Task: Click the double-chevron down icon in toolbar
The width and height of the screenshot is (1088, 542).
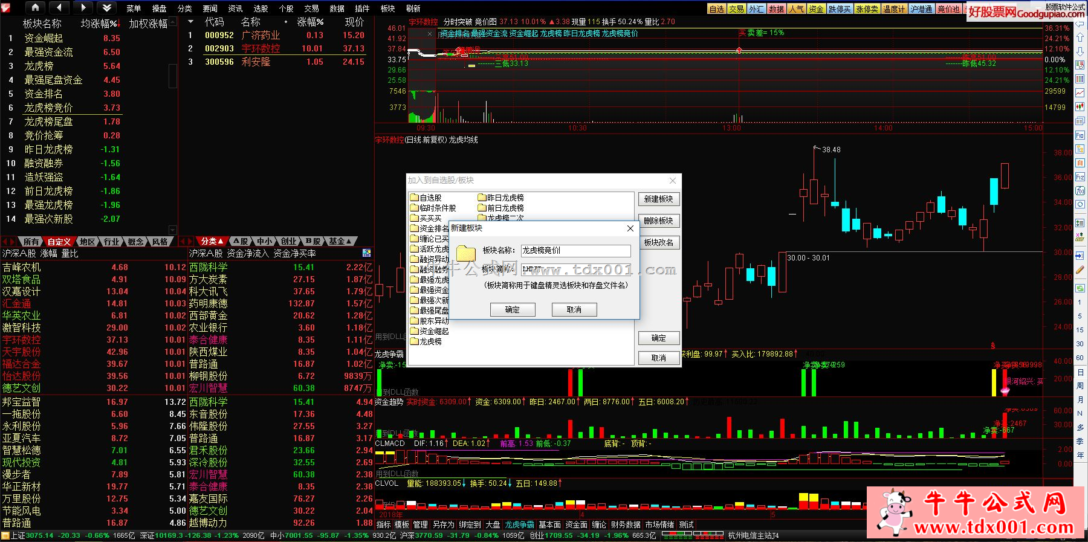Action: click(106, 8)
